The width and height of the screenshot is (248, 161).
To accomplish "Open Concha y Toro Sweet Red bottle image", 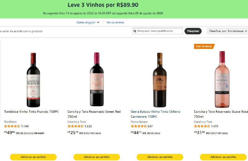I will pos(97,79).
